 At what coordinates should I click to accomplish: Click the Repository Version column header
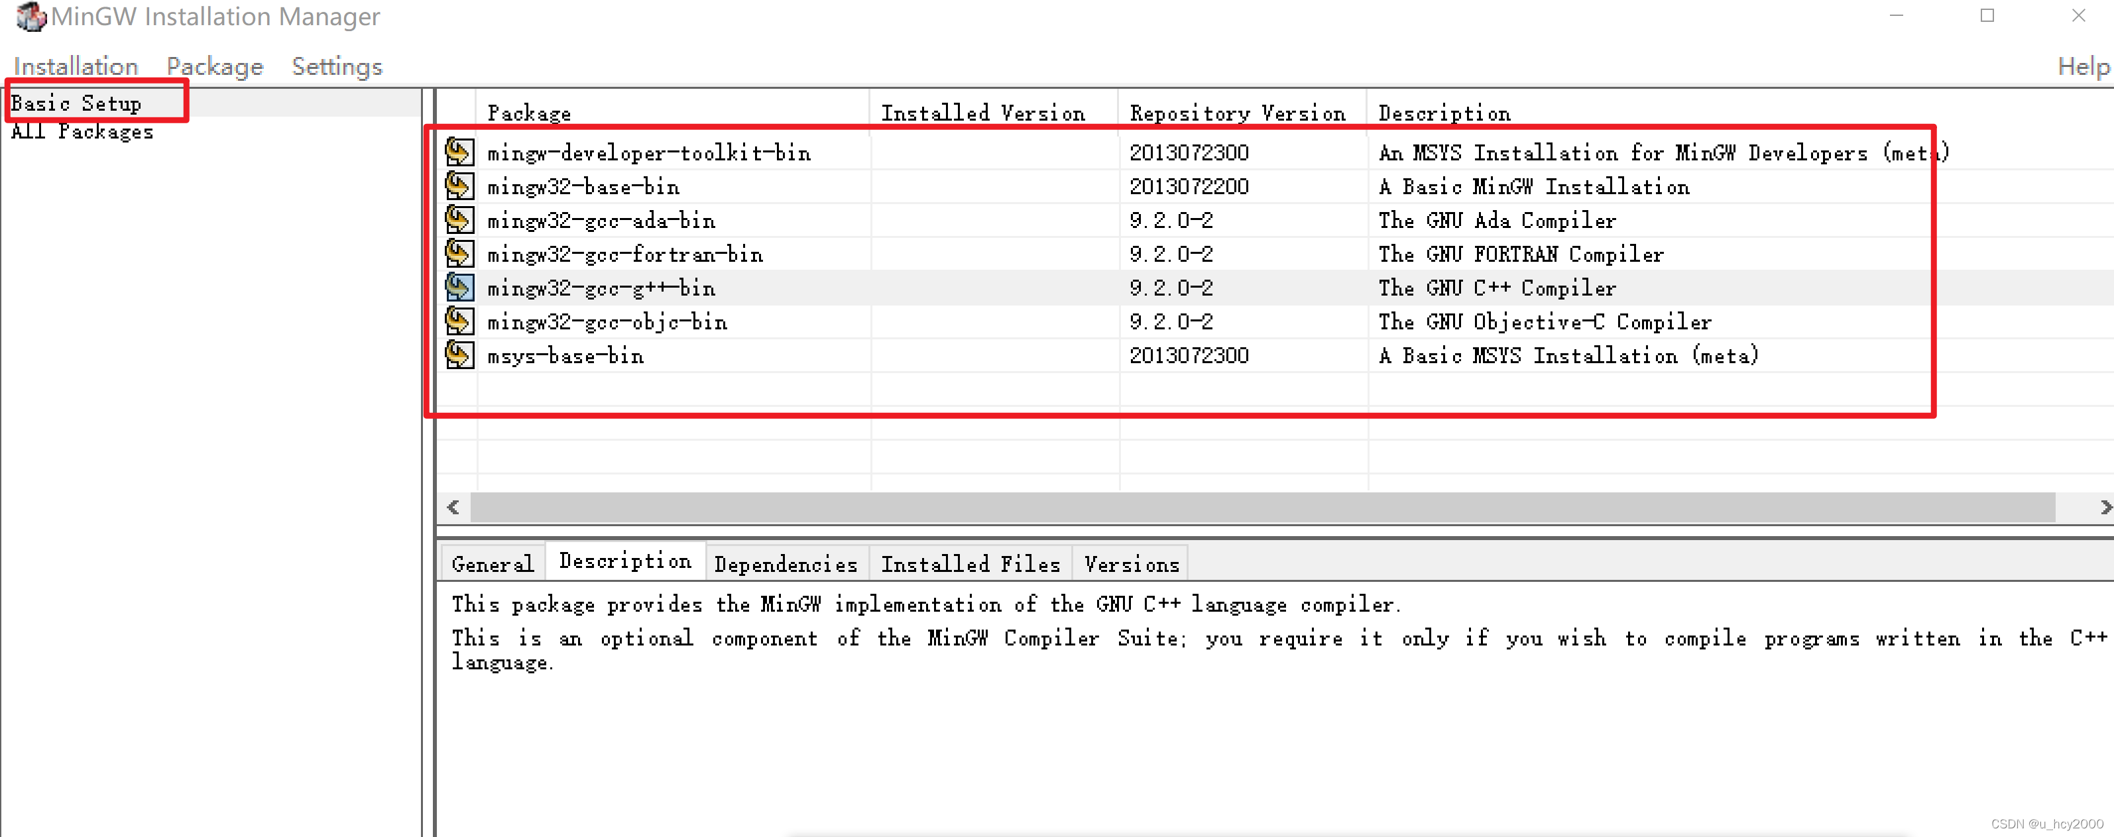1242,113
